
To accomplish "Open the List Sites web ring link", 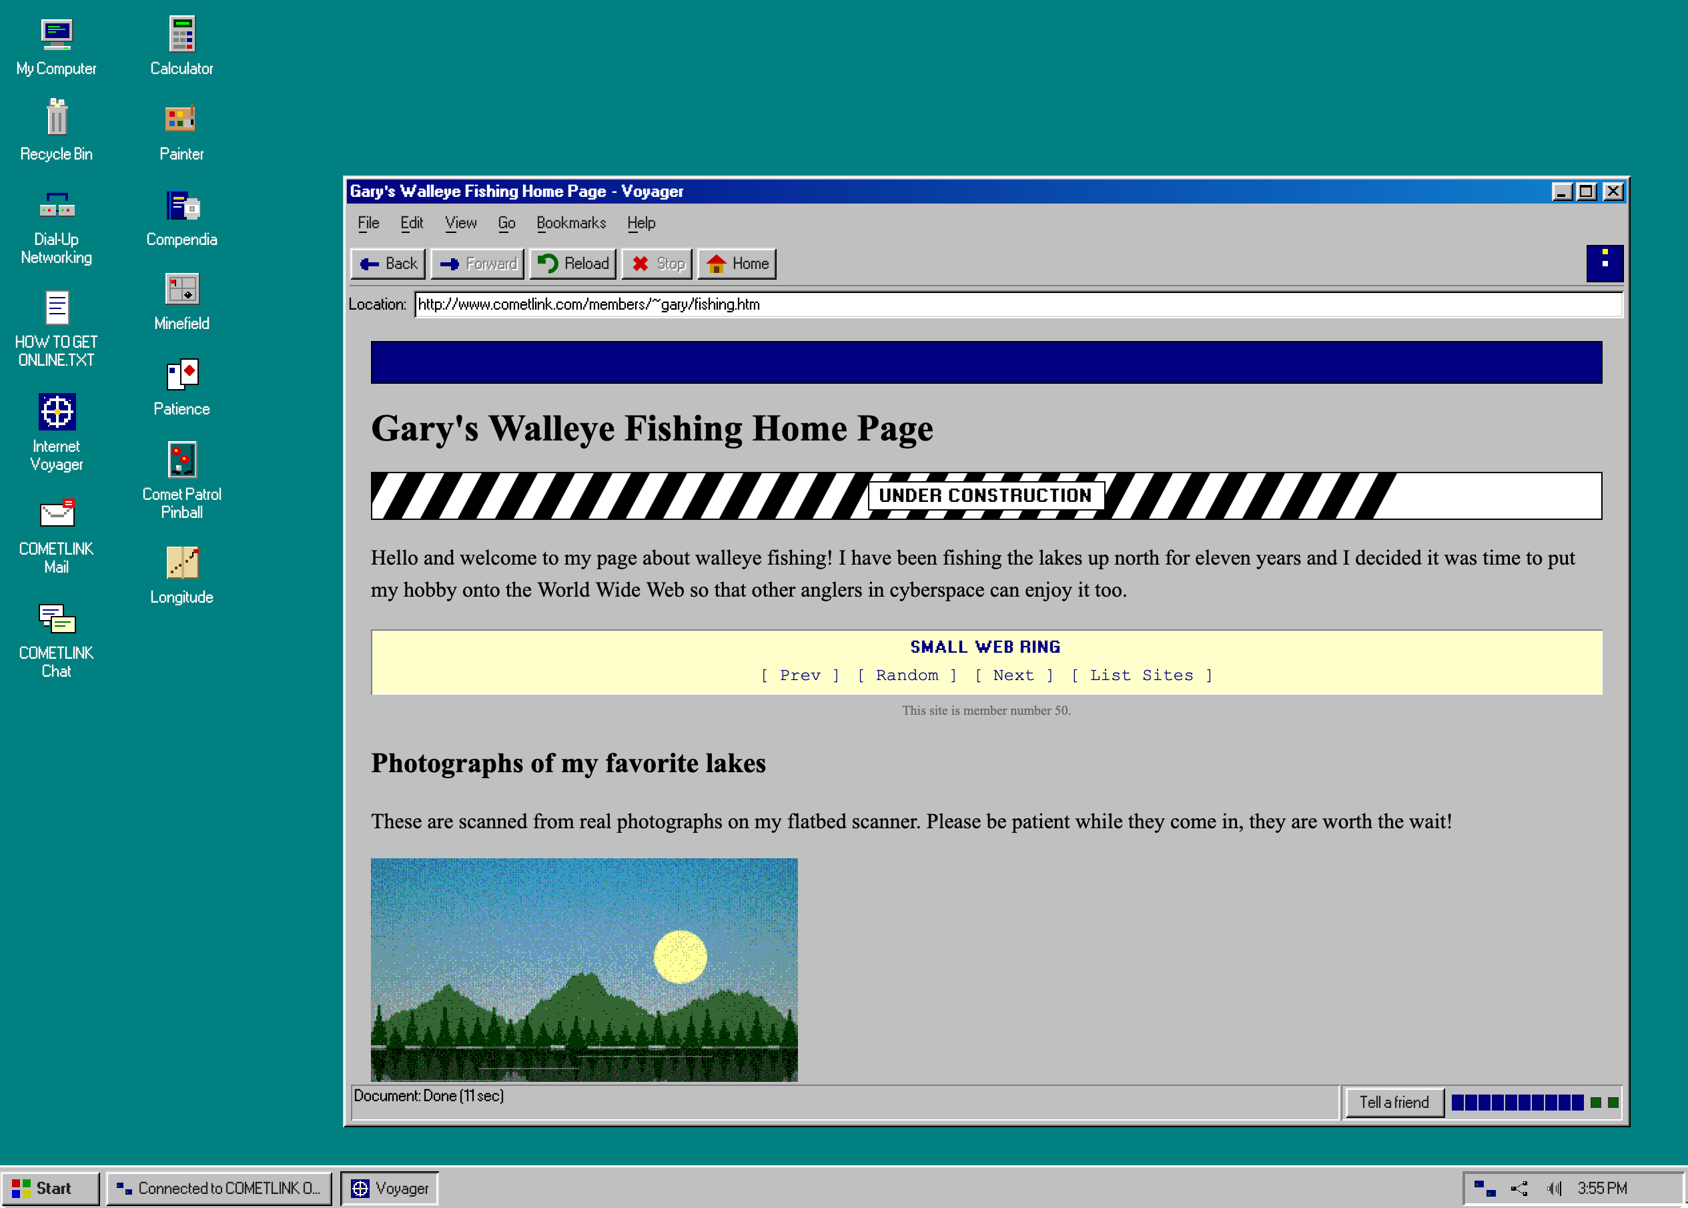I will (x=1142, y=675).
